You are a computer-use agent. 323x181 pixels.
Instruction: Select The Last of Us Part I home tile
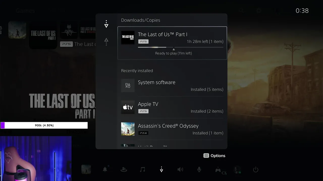[x=43, y=35]
